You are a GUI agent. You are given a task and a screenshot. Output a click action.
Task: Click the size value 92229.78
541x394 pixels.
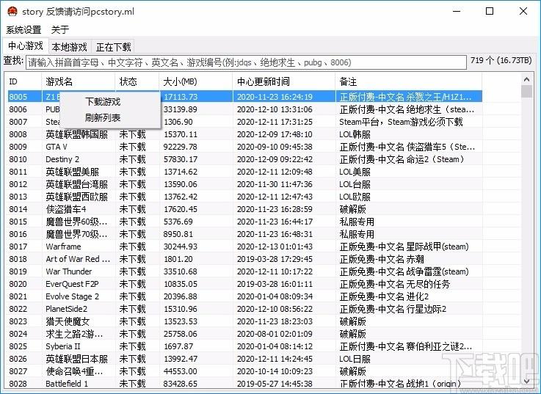(180, 147)
